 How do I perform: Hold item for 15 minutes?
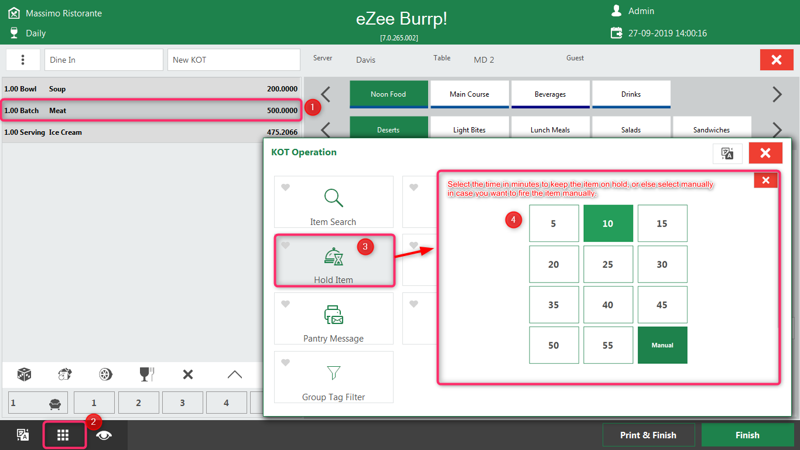[x=662, y=223]
